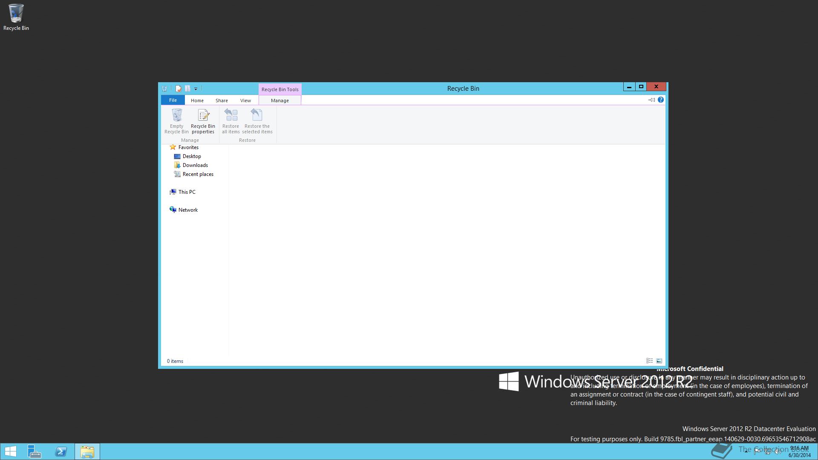Minimize the ribbon with the pin arrow
This screenshot has height=460, width=818.
tap(651, 100)
